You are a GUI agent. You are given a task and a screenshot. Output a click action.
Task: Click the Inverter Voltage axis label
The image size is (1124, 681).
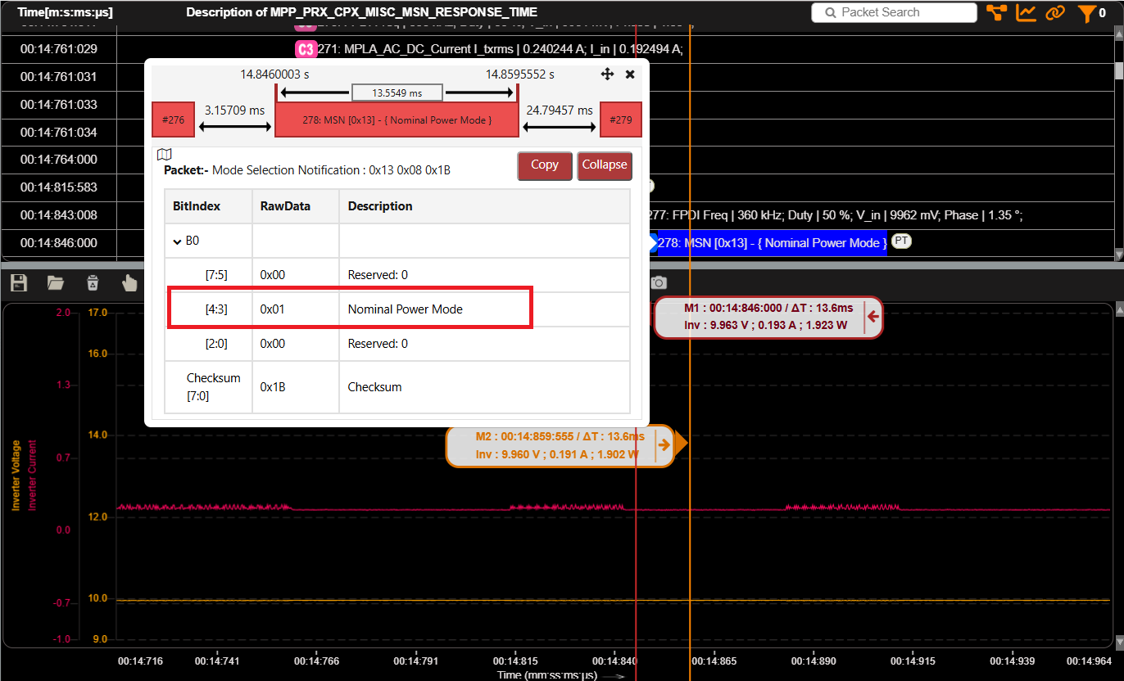pos(16,476)
